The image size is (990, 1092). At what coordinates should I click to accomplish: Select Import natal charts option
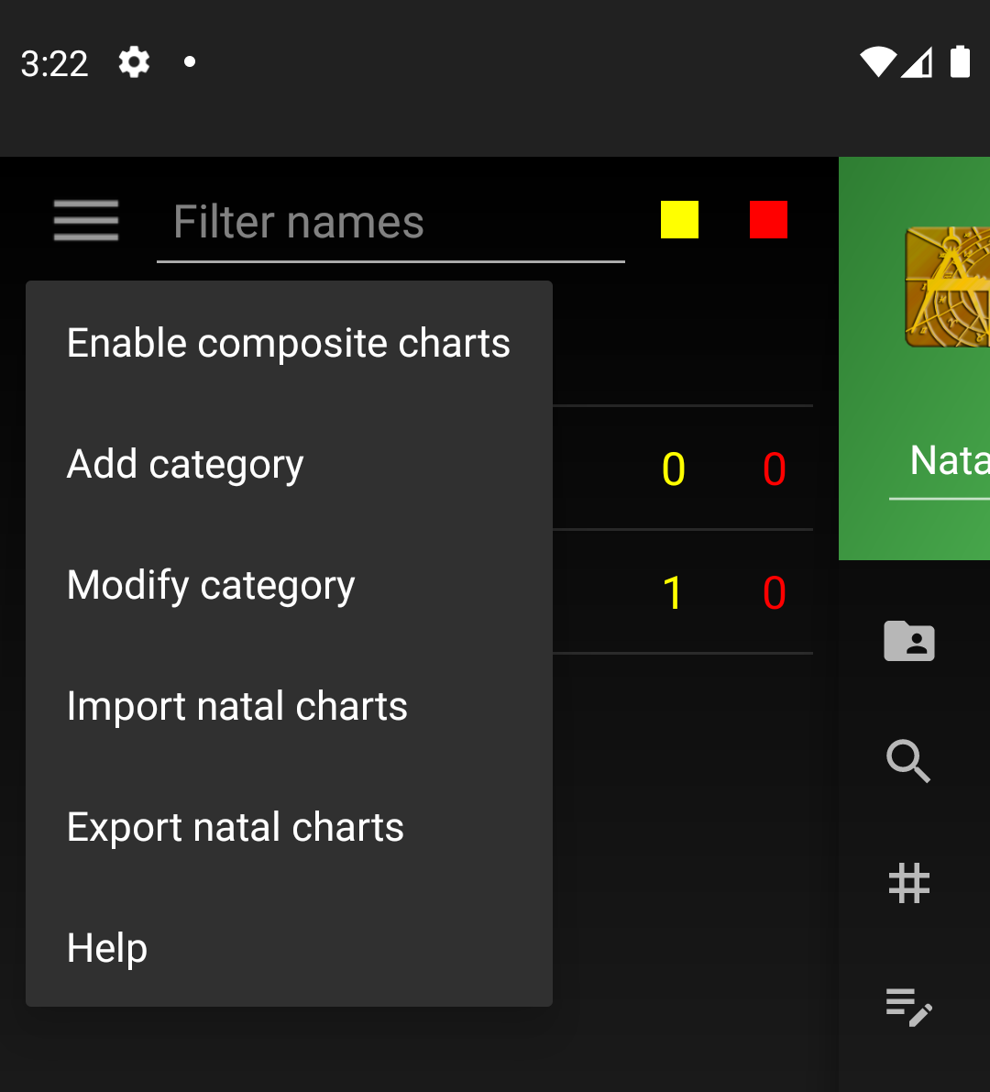pyautogui.click(x=289, y=706)
